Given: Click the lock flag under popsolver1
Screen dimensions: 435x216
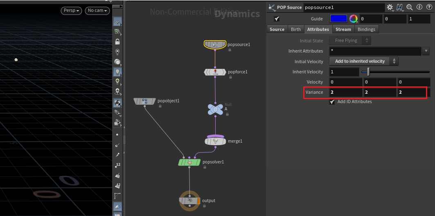Looking at the screenshot, I should [205, 167].
